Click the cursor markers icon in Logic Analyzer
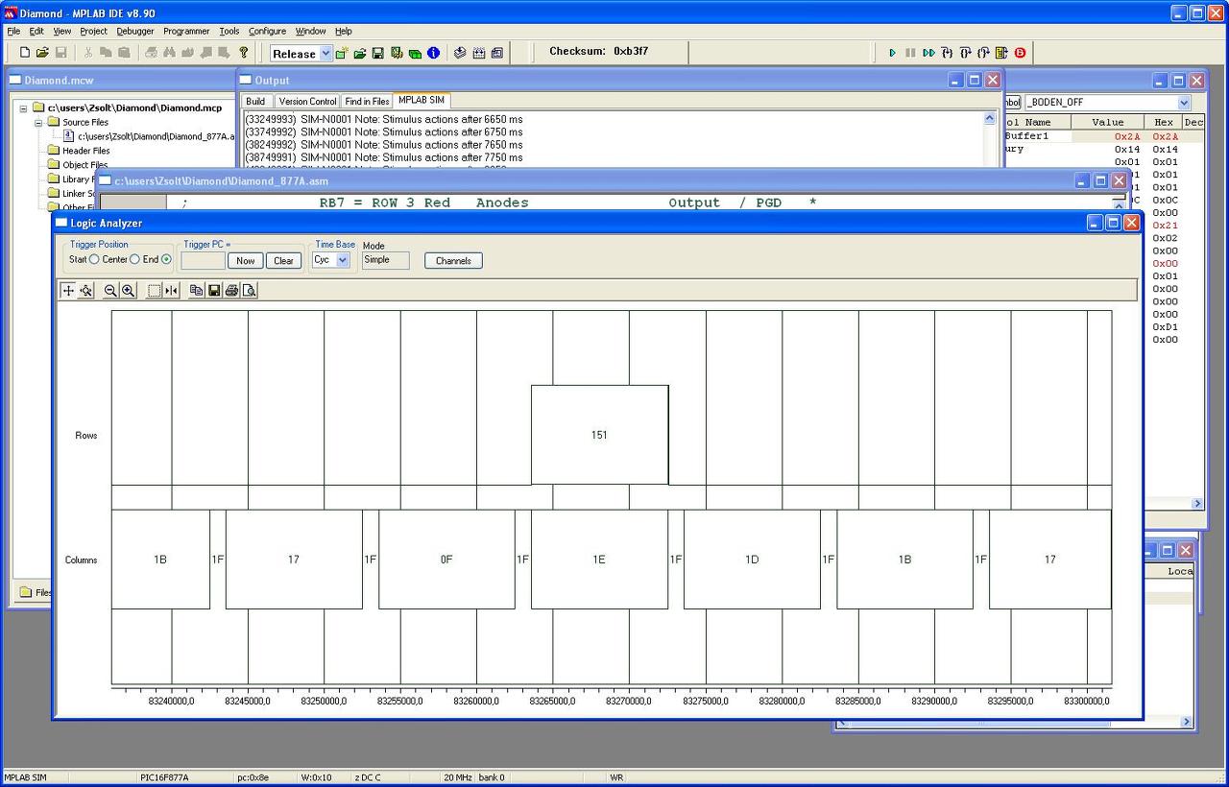The height and width of the screenshot is (787, 1229). [171, 290]
